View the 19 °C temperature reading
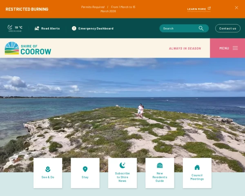 pos(19,27)
